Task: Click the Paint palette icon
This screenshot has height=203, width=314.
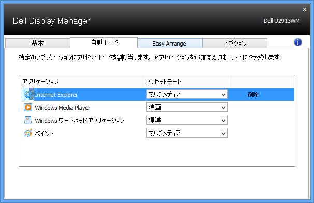Action: 28,133
